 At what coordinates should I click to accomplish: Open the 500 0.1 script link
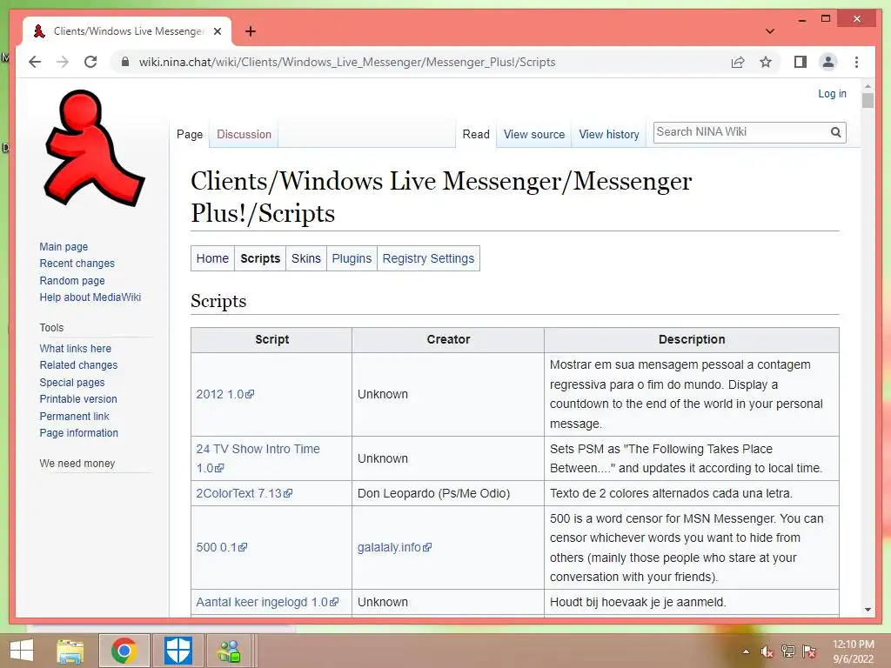222,547
